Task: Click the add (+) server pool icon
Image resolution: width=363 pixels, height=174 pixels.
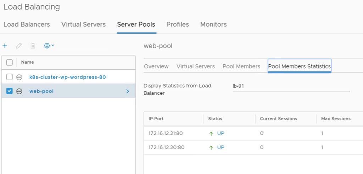Action: click(x=5, y=46)
